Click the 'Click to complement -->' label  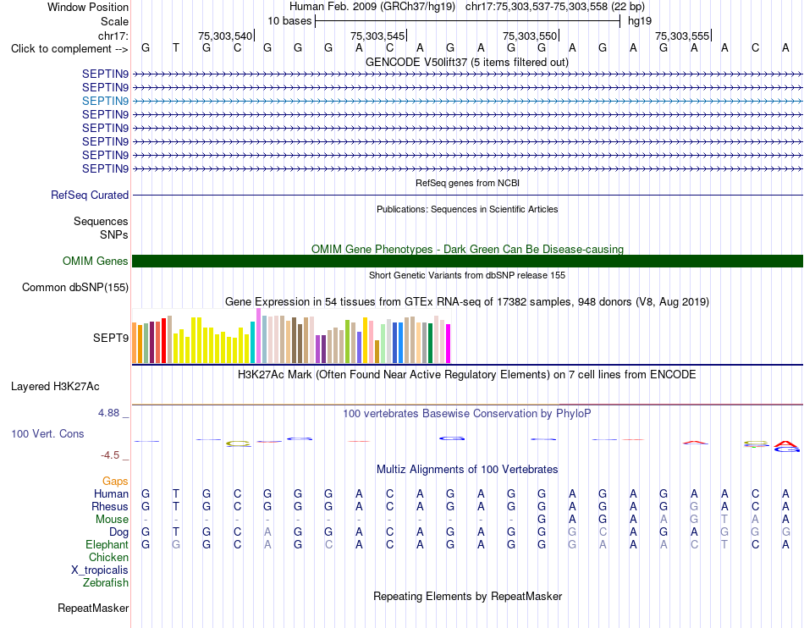click(69, 49)
